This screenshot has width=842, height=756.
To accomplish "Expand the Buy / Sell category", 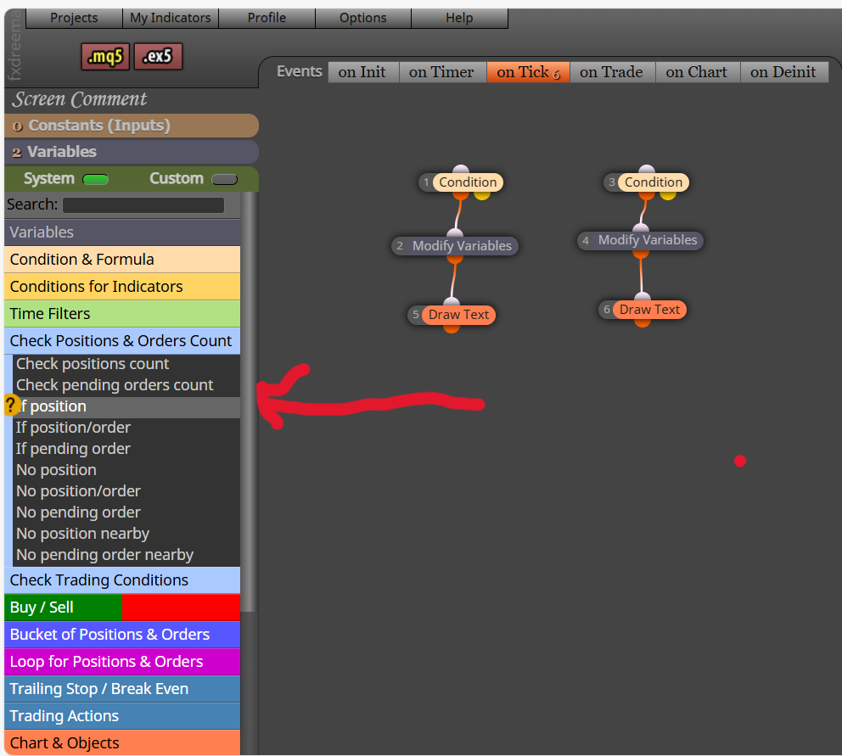I will tap(122, 608).
